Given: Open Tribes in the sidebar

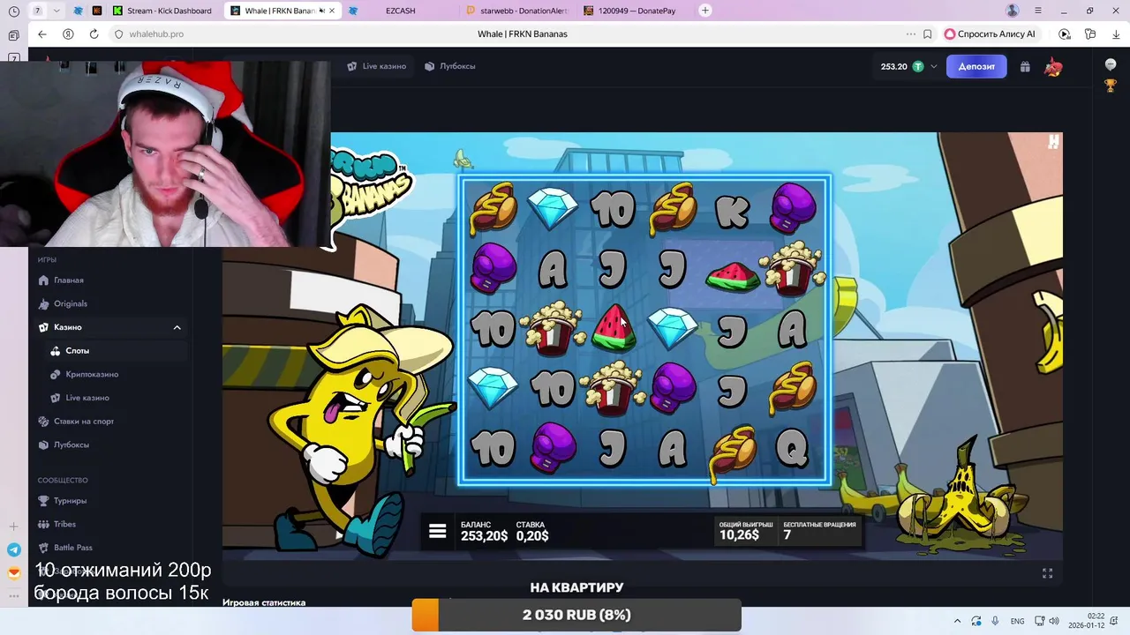Looking at the screenshot, I should click(x=64, y=524).
